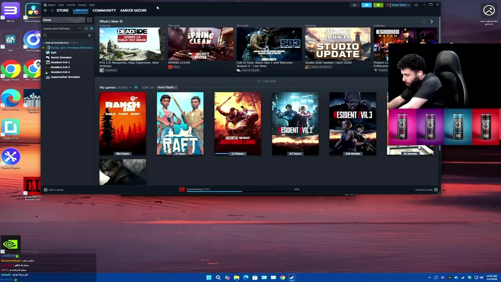Open the Help menu
501x282 pixels.
92,5
